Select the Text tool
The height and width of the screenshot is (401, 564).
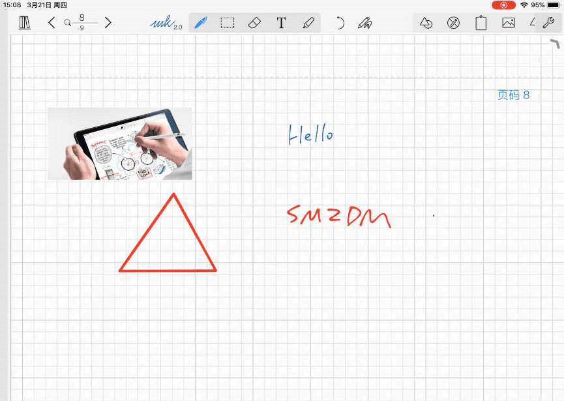click(281, 23)
